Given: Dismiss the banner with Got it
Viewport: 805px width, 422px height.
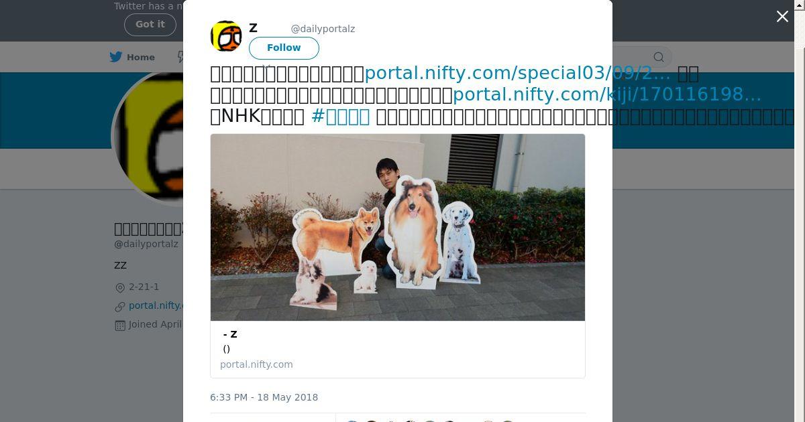Looking at the screenshot, I should [x=150, y=24].
